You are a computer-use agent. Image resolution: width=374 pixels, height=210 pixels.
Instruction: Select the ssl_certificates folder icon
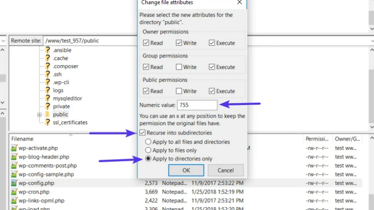pyautogui.click(x=48, y=122)
